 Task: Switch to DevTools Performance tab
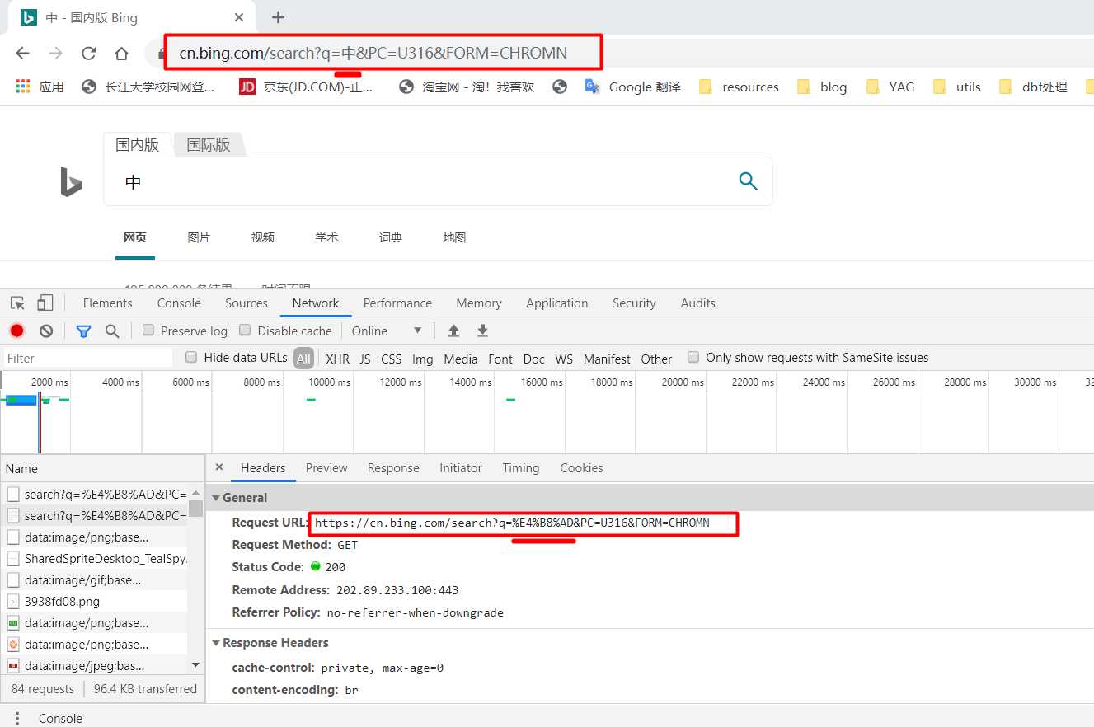[x=397, y=303]
